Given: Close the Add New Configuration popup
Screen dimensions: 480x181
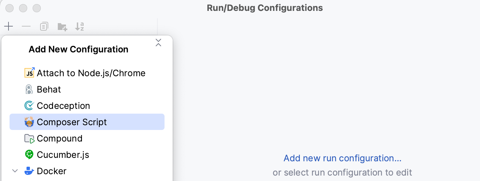Looking at the screenshot, I should pos(158,43).
